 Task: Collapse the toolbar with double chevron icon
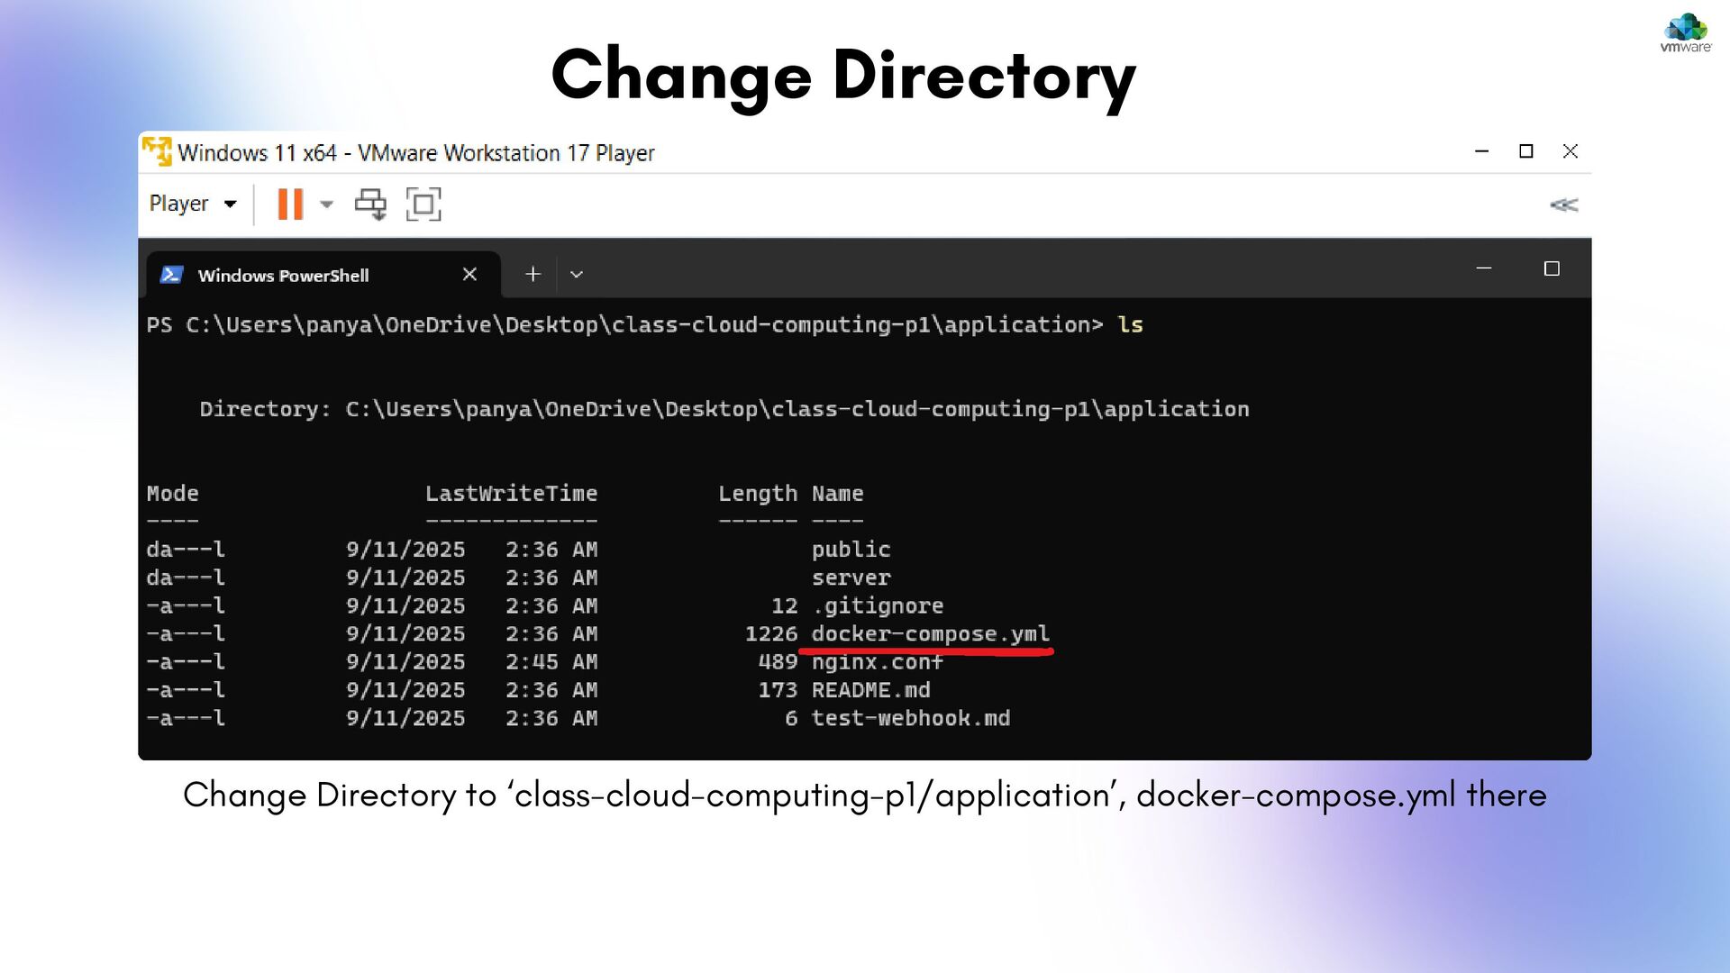pos(1563,205)
